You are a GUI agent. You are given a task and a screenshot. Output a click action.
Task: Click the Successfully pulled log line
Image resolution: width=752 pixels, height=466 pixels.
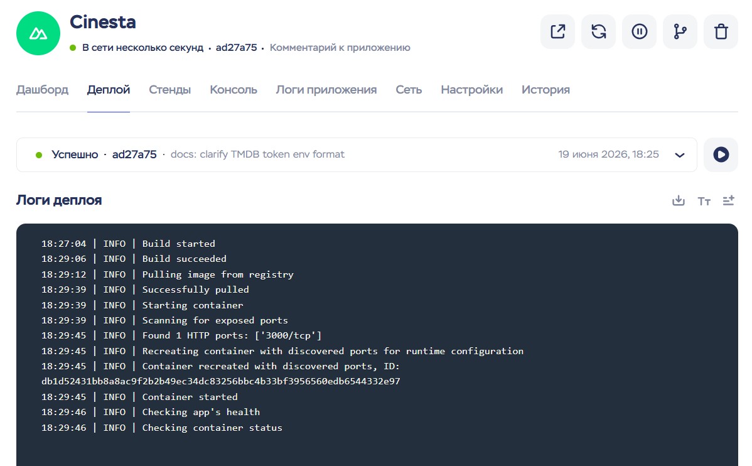145,290
